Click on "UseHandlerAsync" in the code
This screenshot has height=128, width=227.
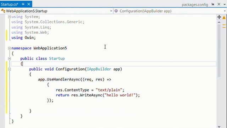(63, 79)
